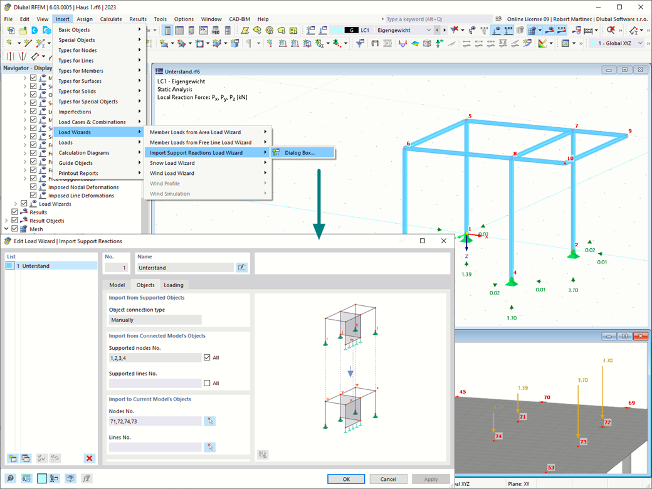This screenshot has height=489, width=652.
Task: Click the new model file icon in toolbar
Action: pyautogui.click(x=11, y=30)
